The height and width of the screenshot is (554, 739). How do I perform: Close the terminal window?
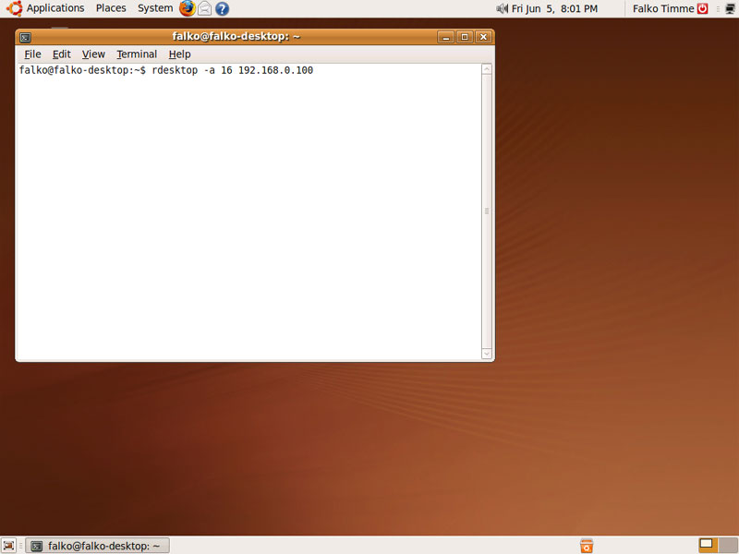(x=483, y=37)
